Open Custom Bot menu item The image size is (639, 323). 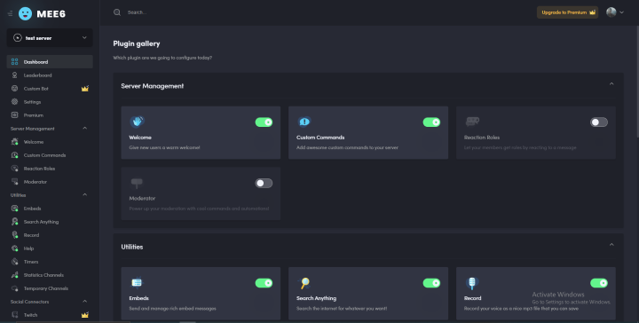pos(50,89)
